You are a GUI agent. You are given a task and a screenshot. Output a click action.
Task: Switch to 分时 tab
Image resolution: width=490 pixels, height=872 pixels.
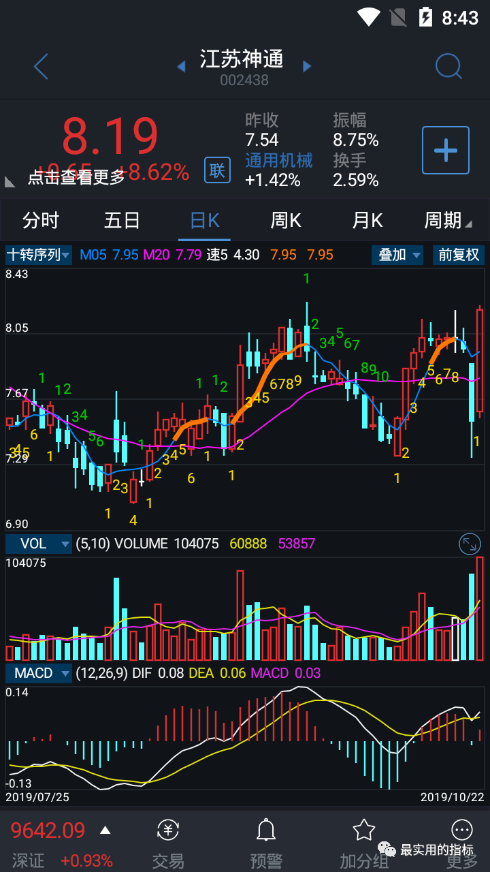tap(41, 221)
